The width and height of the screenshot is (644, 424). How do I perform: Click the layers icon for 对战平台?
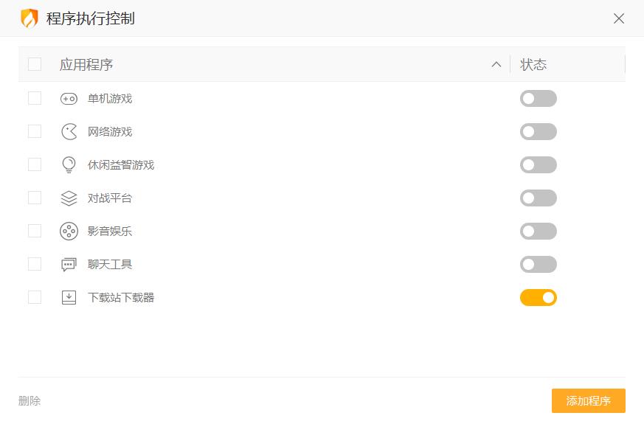69,198
